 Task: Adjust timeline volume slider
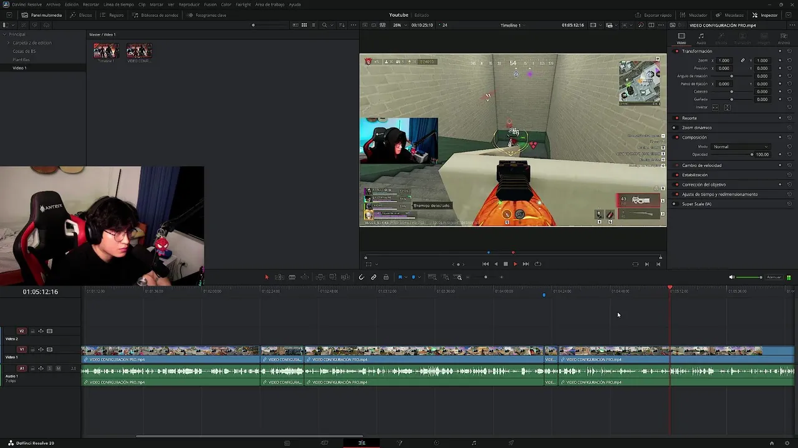[750, 277]
